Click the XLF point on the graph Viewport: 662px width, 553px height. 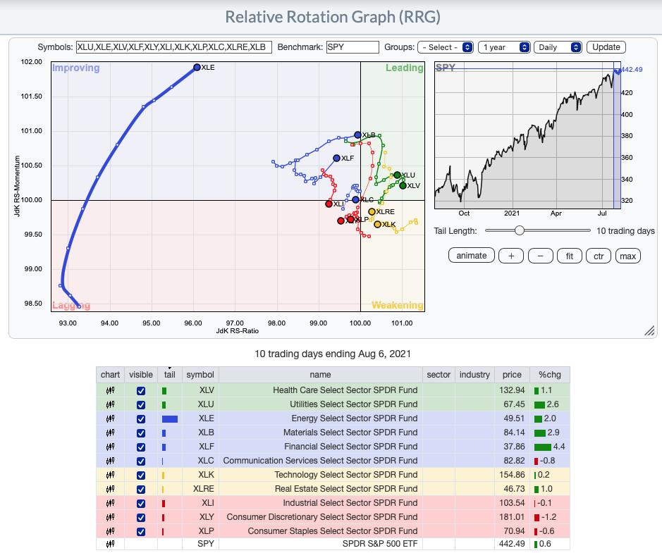point(336,159)
